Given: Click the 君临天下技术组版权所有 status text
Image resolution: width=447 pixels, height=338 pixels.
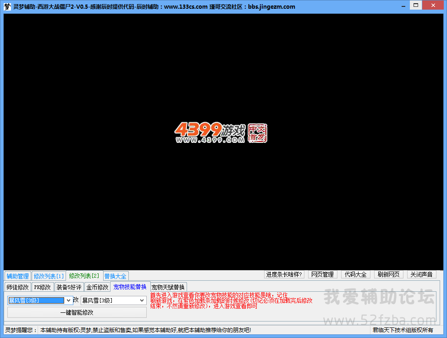Looking at the screenshot, I should (x=403, y=330).
